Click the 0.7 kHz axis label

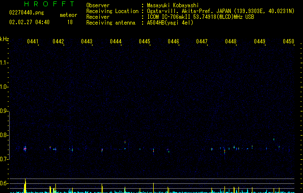coord(4,159)
